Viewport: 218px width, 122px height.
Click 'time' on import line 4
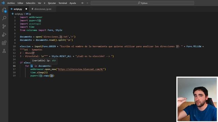(32, 27)
